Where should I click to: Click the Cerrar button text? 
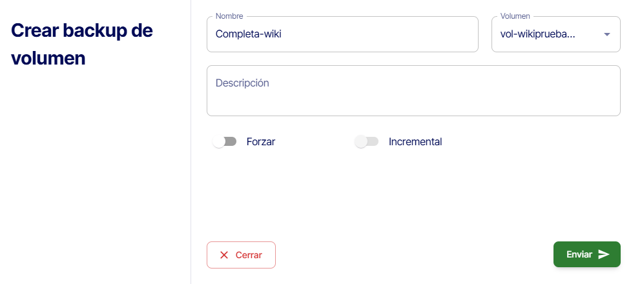point(249,255)
